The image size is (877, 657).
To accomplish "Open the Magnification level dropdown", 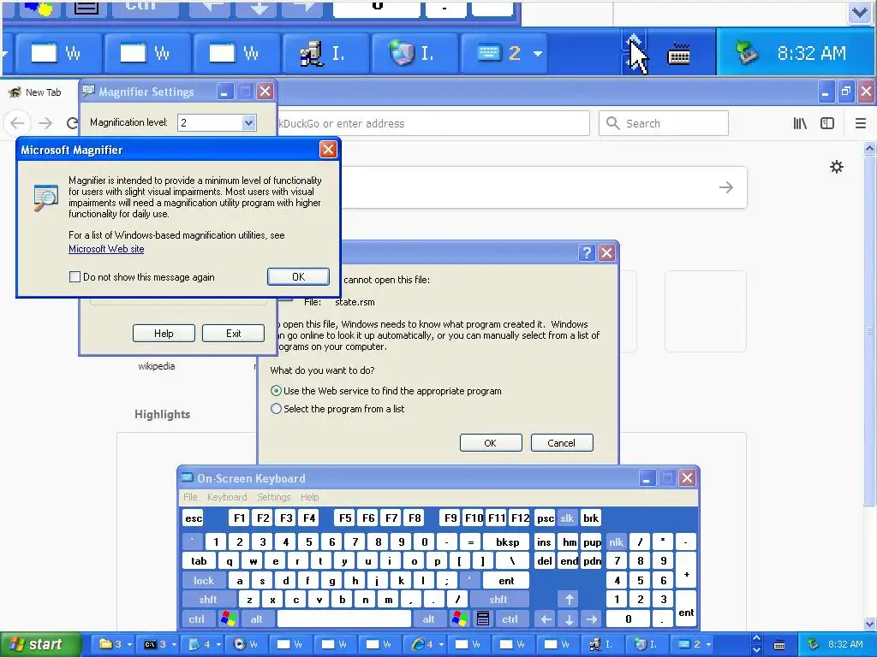I will [x=248, y=123].
